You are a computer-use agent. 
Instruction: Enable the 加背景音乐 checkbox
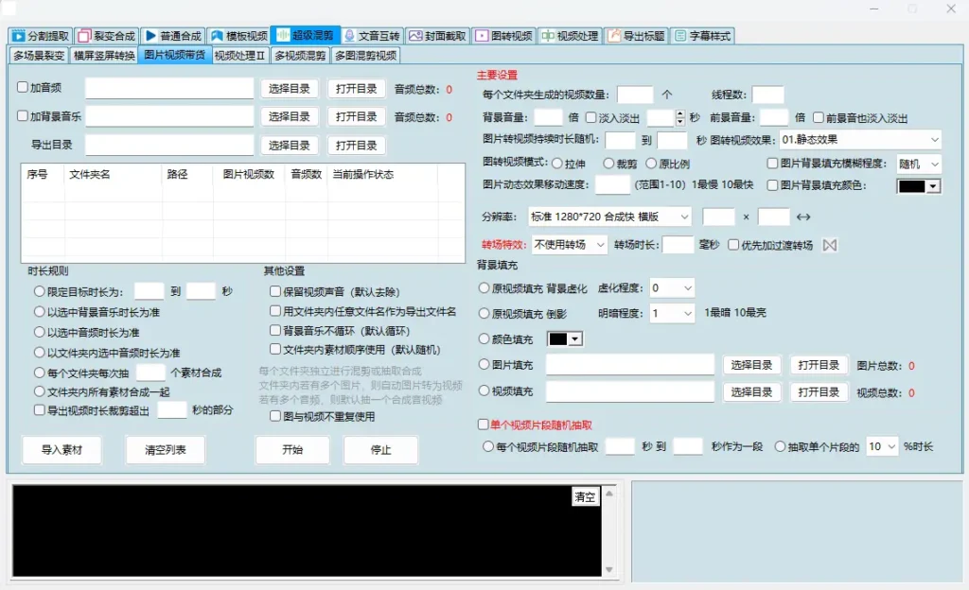pyautogui.click(x=23, y=115)
